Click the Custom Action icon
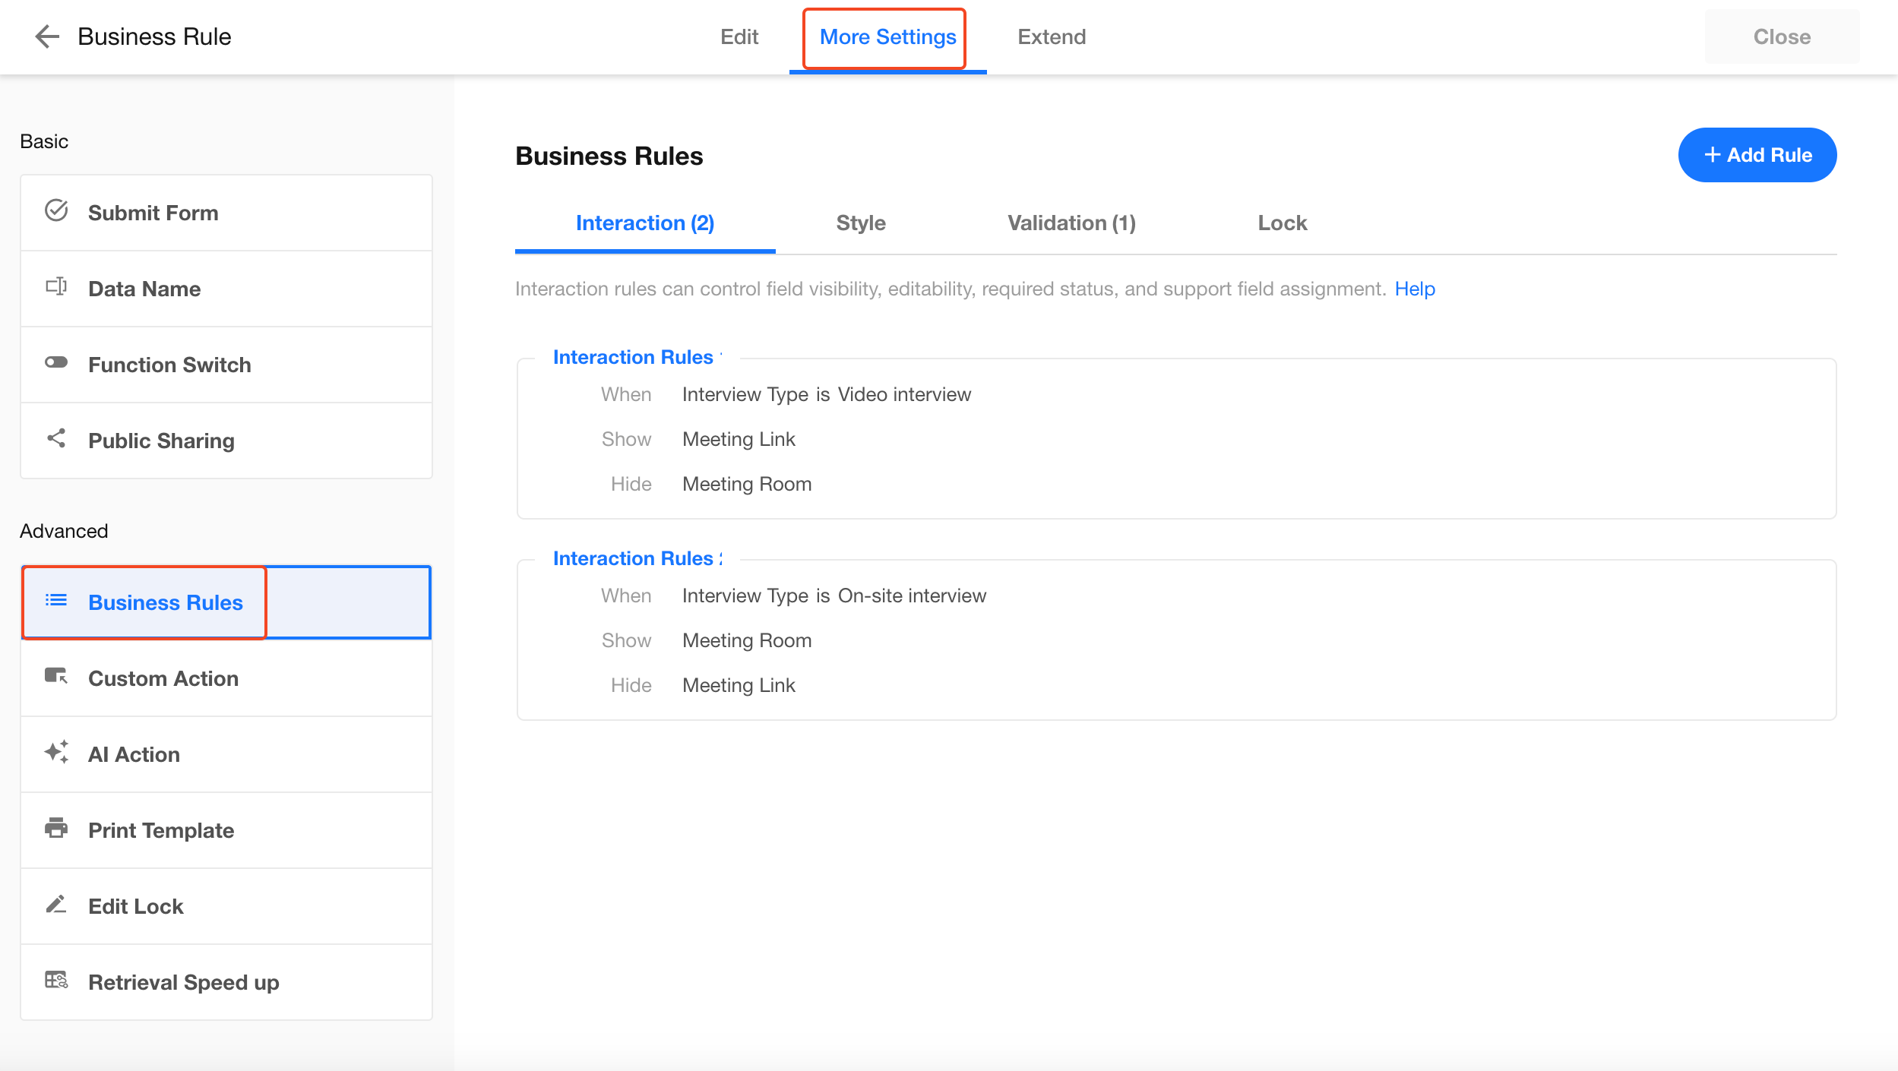This screenshot has width=1898, height=1071. click(56, 677)
